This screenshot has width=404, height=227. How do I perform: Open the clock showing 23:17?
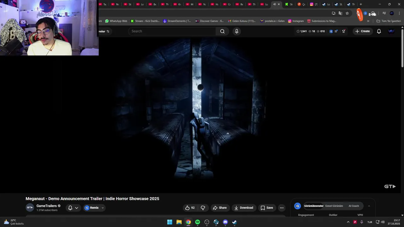394,222
